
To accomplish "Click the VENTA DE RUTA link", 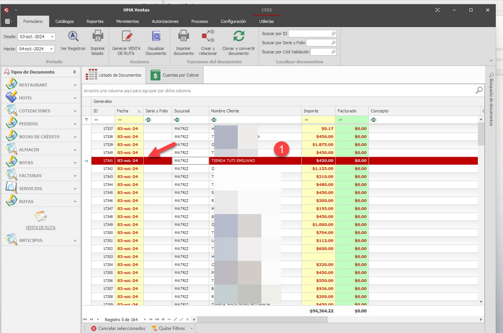I will pyautogui.click(x=40, y=228).
